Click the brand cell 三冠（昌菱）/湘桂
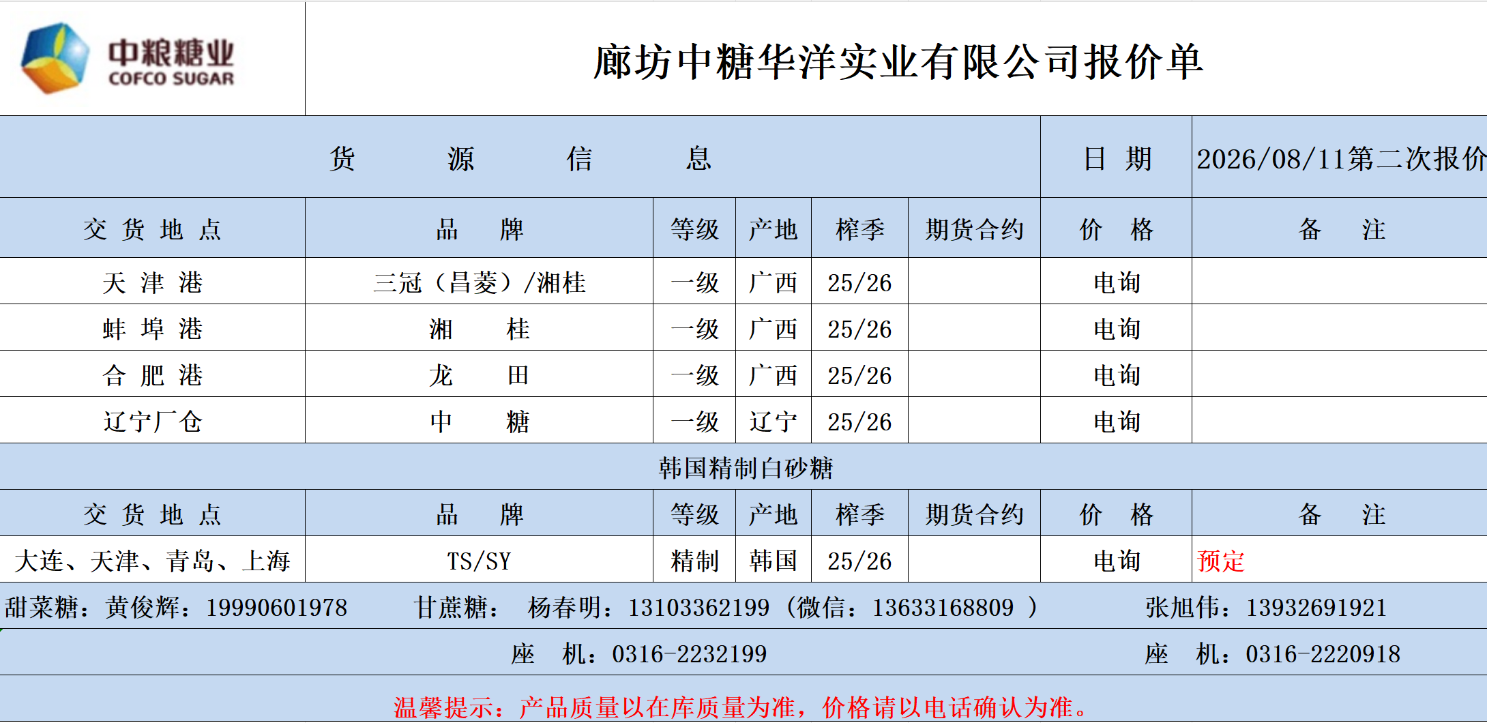The width and height of the screenshot is (1487, 723). (480, 282)
